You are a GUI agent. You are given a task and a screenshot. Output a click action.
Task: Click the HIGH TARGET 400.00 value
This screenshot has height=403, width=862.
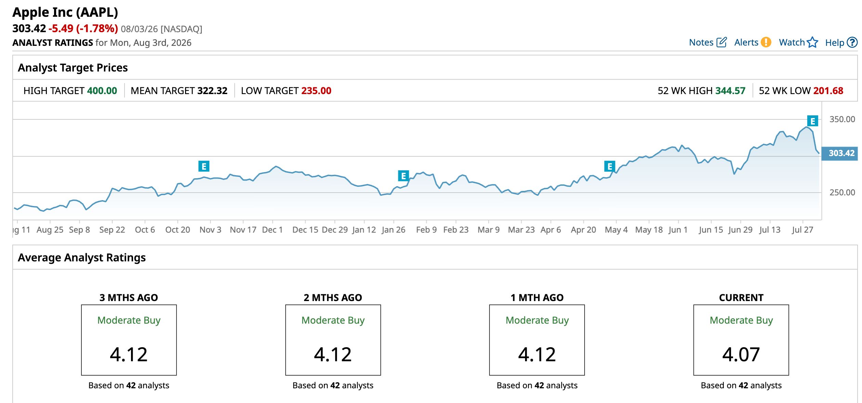click(102, 91)
